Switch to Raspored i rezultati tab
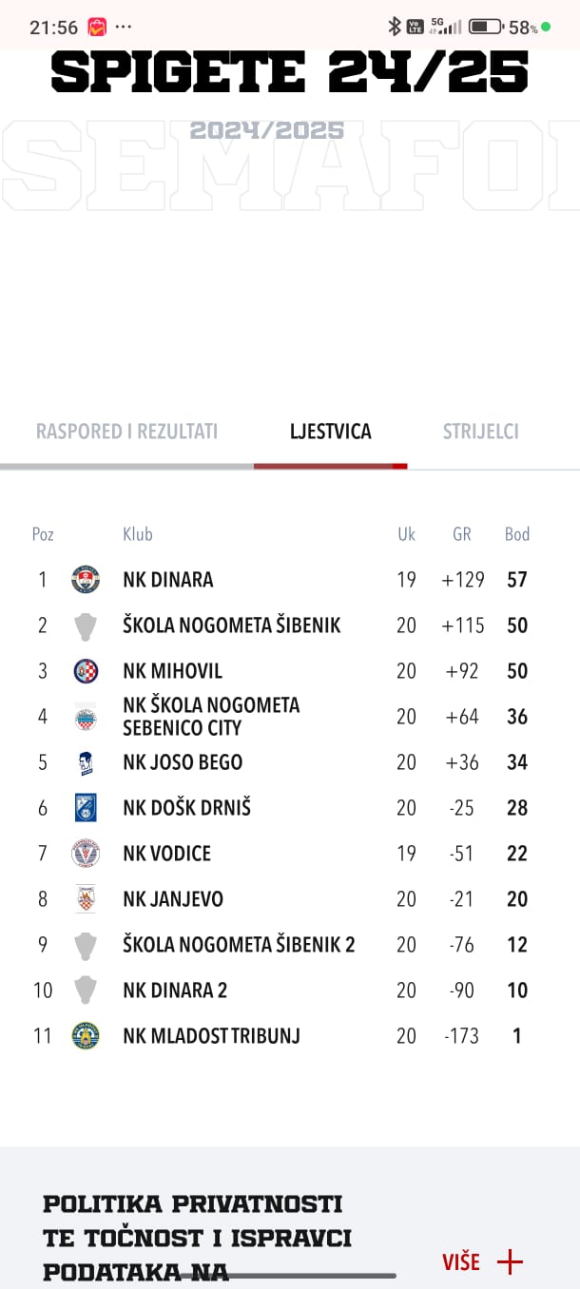This screenshot has width=580, height=1289. (126, 432)
